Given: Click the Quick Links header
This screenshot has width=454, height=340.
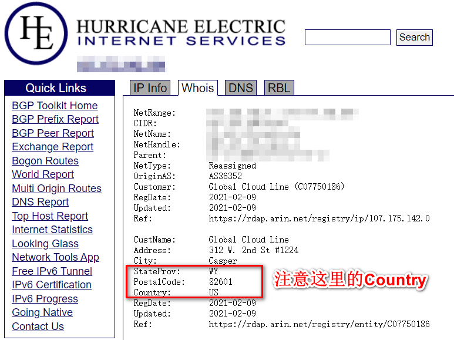Looking at the screenshot, I should [x=60, y=88].
